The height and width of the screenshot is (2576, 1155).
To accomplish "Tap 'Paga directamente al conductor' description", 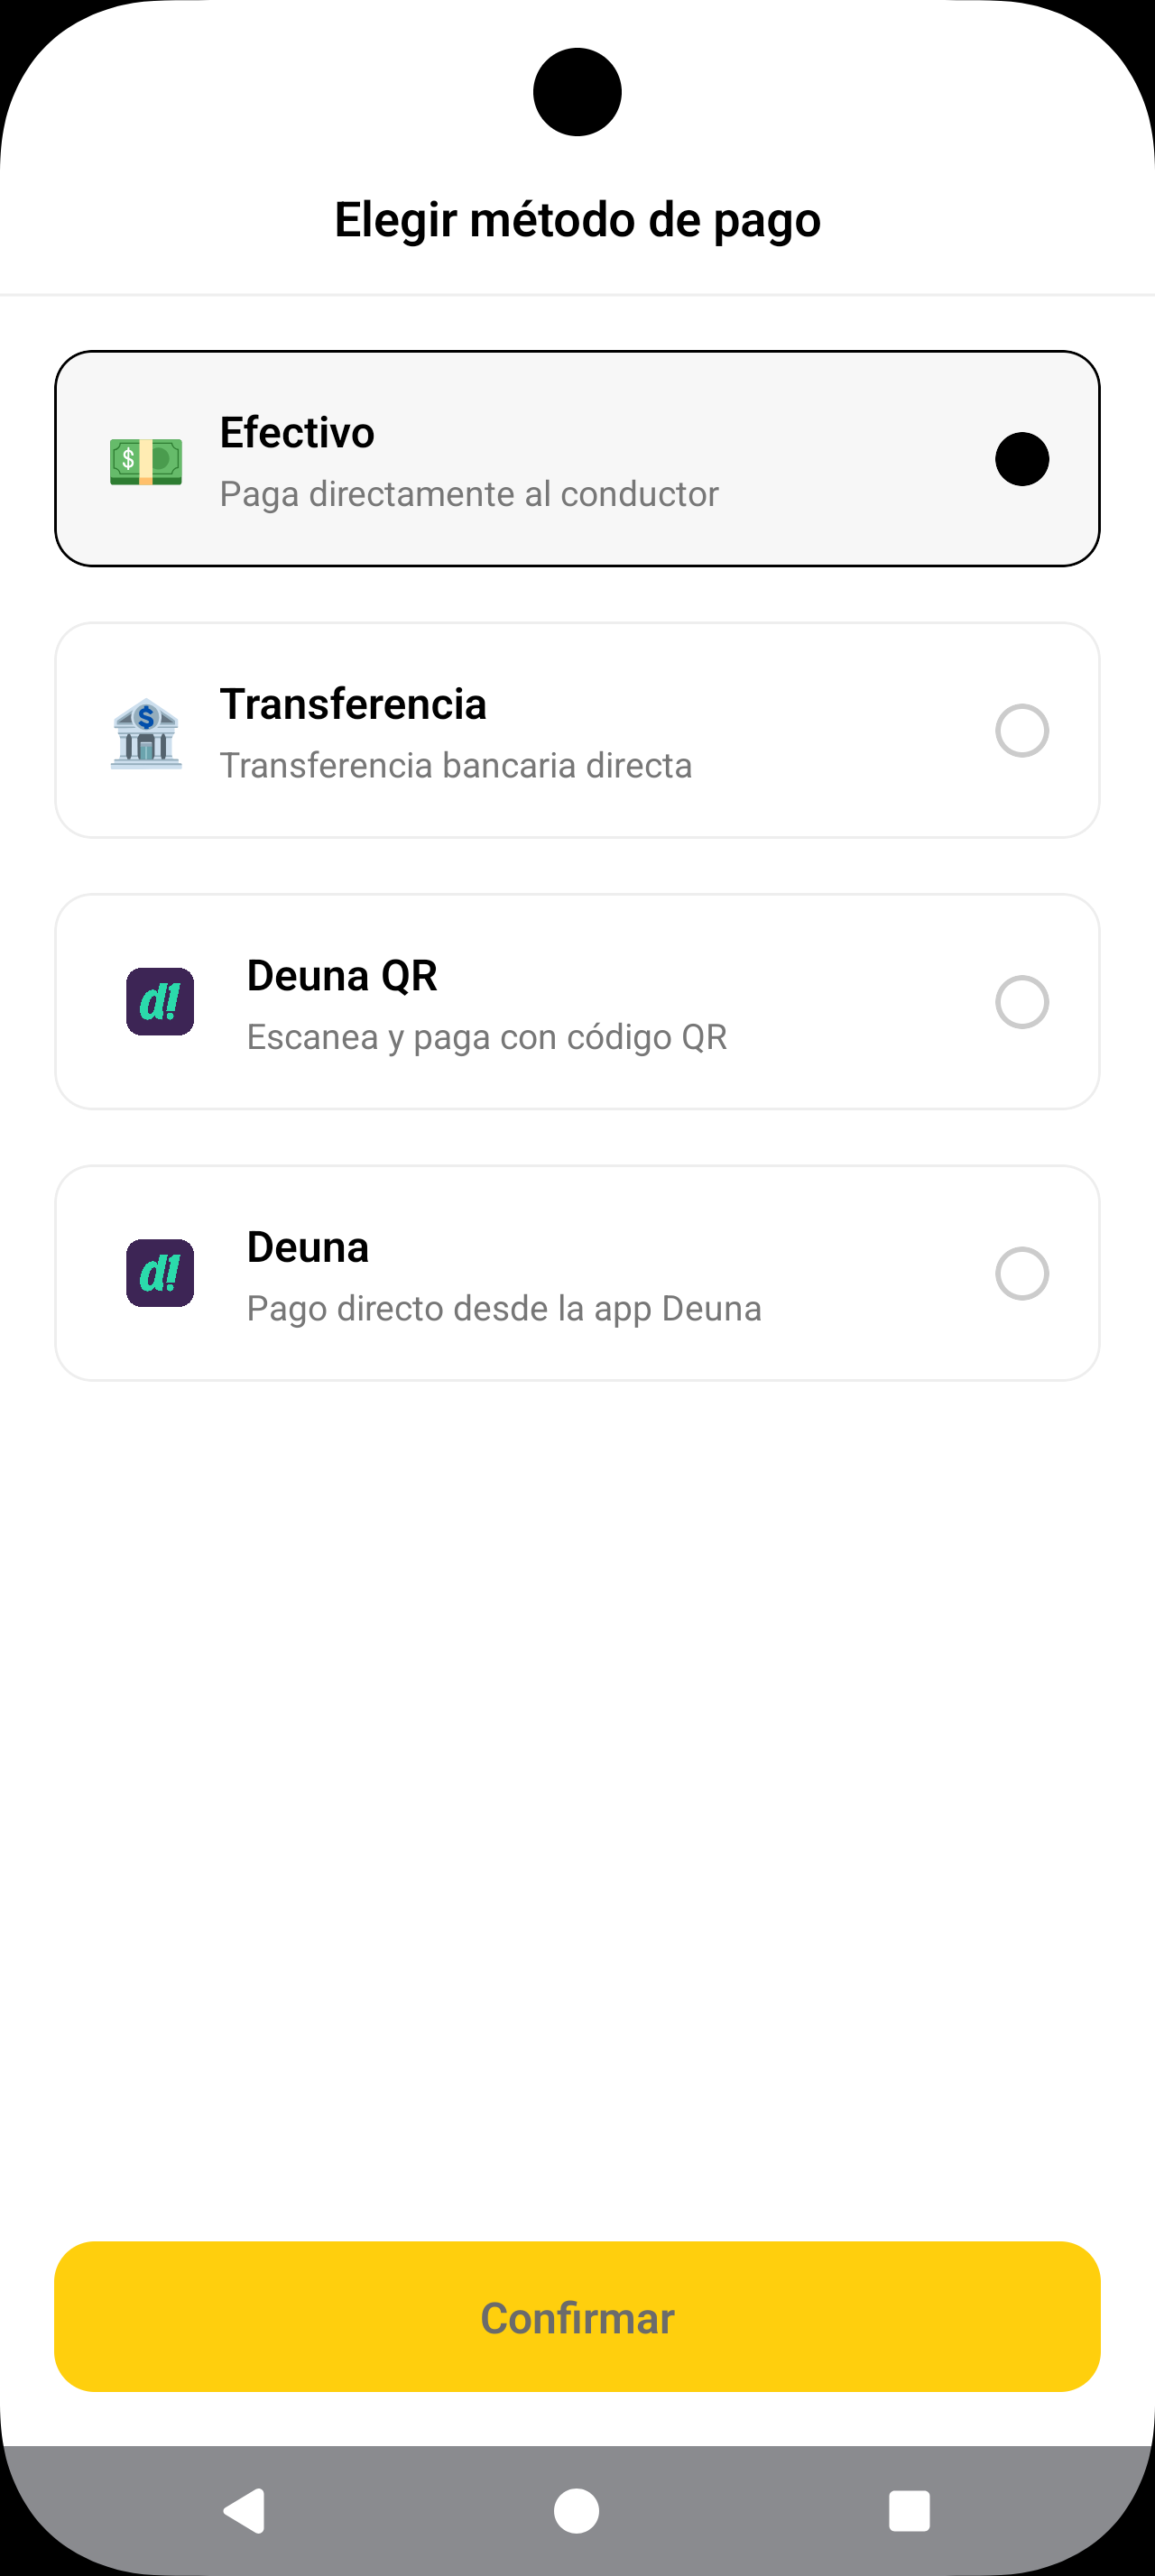I will pos(469,494).
